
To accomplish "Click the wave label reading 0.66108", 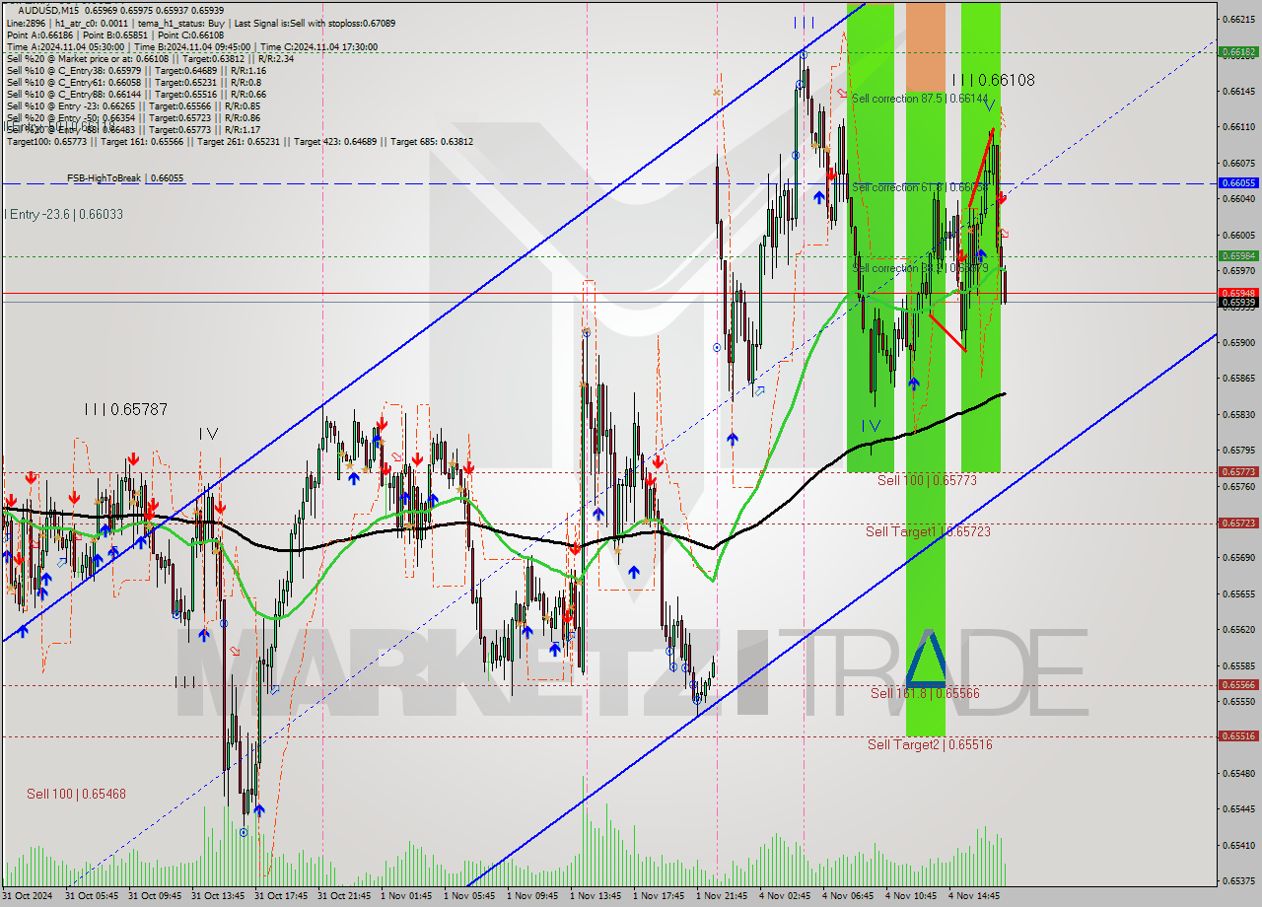I will 994,80.
